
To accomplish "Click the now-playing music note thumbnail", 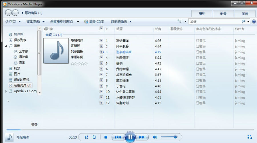I will (9, 137).
